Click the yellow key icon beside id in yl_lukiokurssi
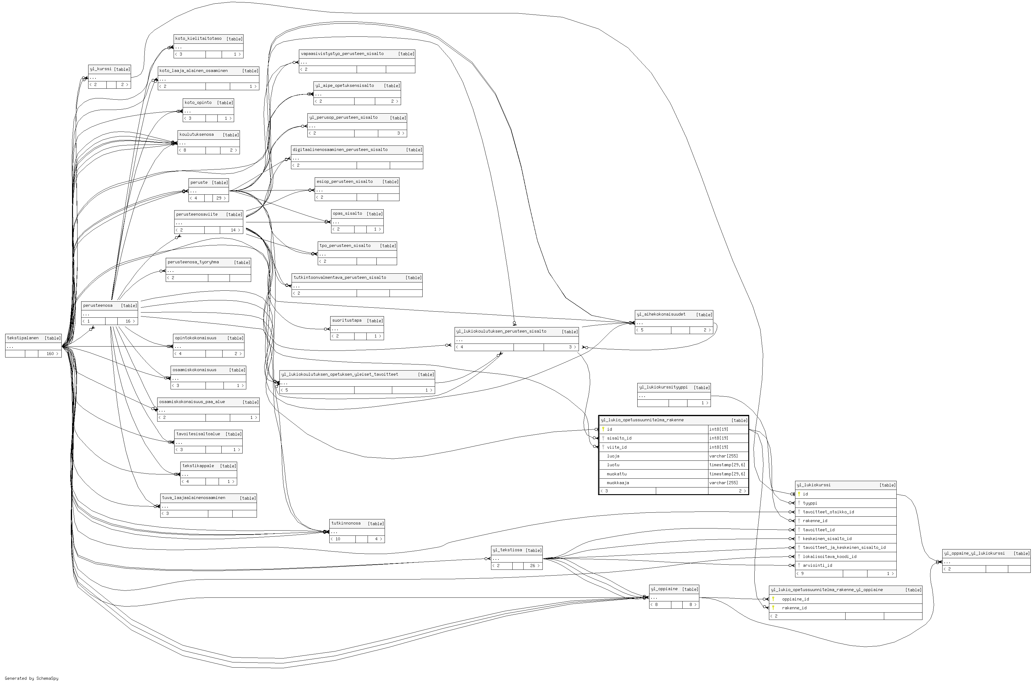The height and width of the screenshot is (684, 1035). 799,494
